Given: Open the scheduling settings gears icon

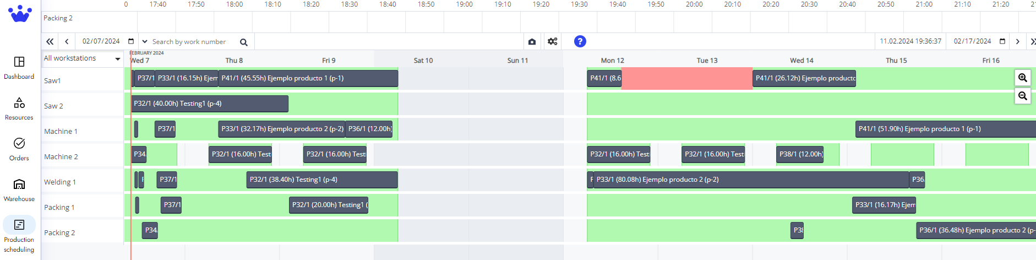Looking at the screenshot, I should pyautogui.click(x=553, y=41).
